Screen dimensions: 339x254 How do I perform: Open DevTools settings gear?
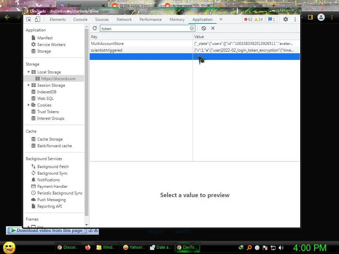(x=286, y=20)
